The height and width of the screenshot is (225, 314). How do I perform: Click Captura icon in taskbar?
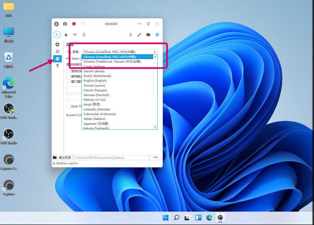point(220,218)
